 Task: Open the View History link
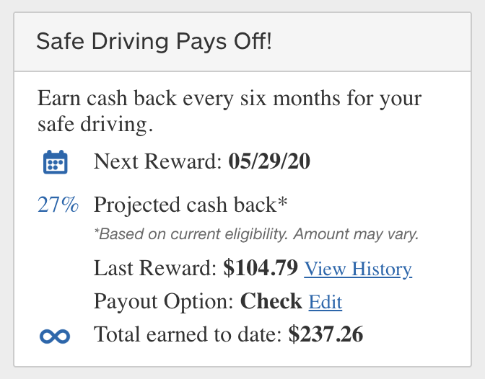358,269
